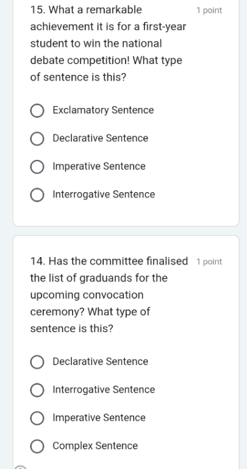This screenshot has width=247, height=469.
Task: Click 'Interrogative Sentence' label text in question 14
Action: (x=104, y=390)
